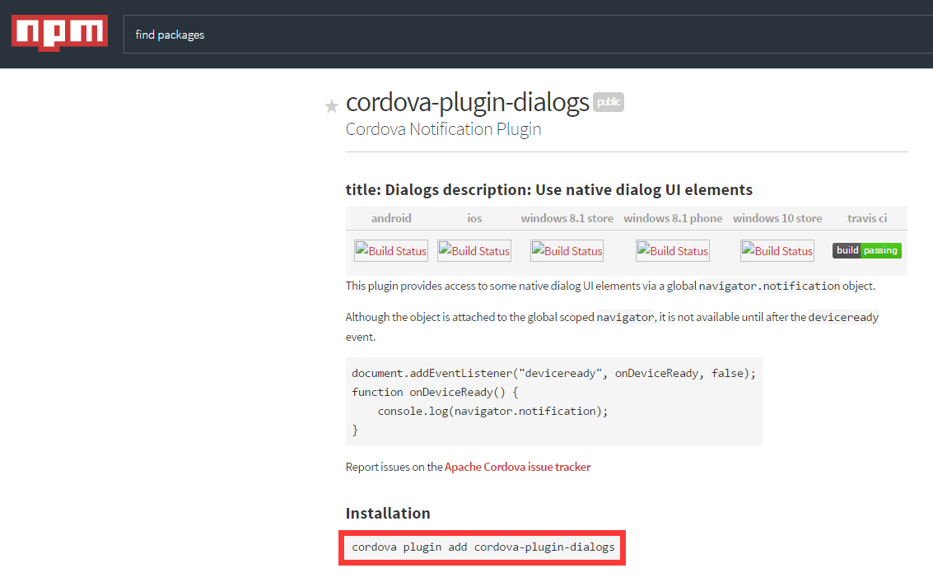
Task: Open the windows 10 store Build Status badge
Action: pos(777,250)
